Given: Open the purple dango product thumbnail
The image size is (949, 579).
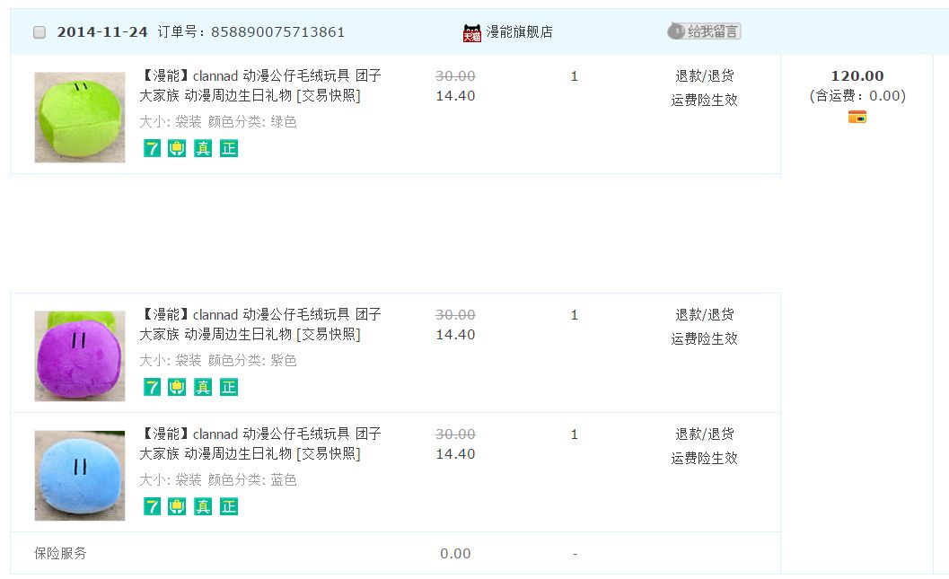Looking at the screenshot, I should click(x=80, y=356).
